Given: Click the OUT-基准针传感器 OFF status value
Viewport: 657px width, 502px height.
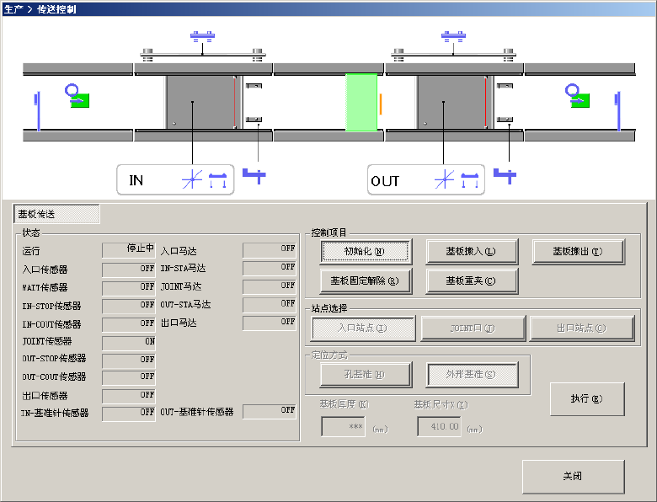Looking at the screenshot, I should [270, 412].
